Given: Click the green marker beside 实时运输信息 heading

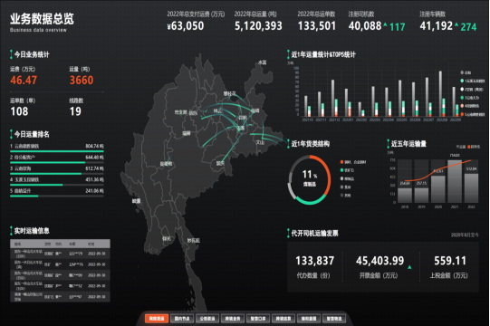Looking at the screenshot, I should click(11, 231).
